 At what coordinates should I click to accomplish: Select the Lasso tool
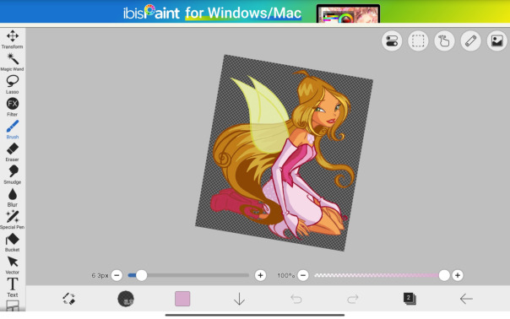point(13,84)
